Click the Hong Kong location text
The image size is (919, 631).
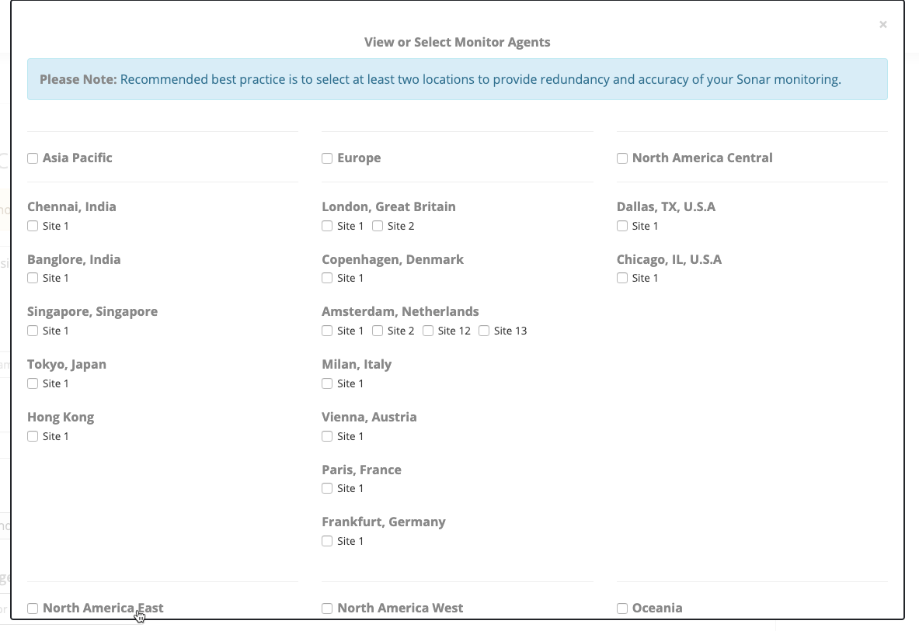coord(61,418)
